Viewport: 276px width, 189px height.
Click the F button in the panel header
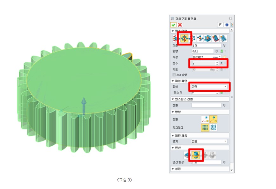(220, 25)
